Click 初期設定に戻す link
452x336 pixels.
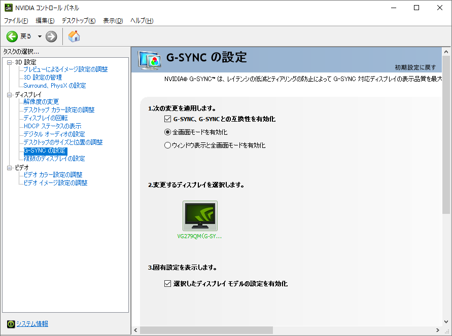[415, 67]
